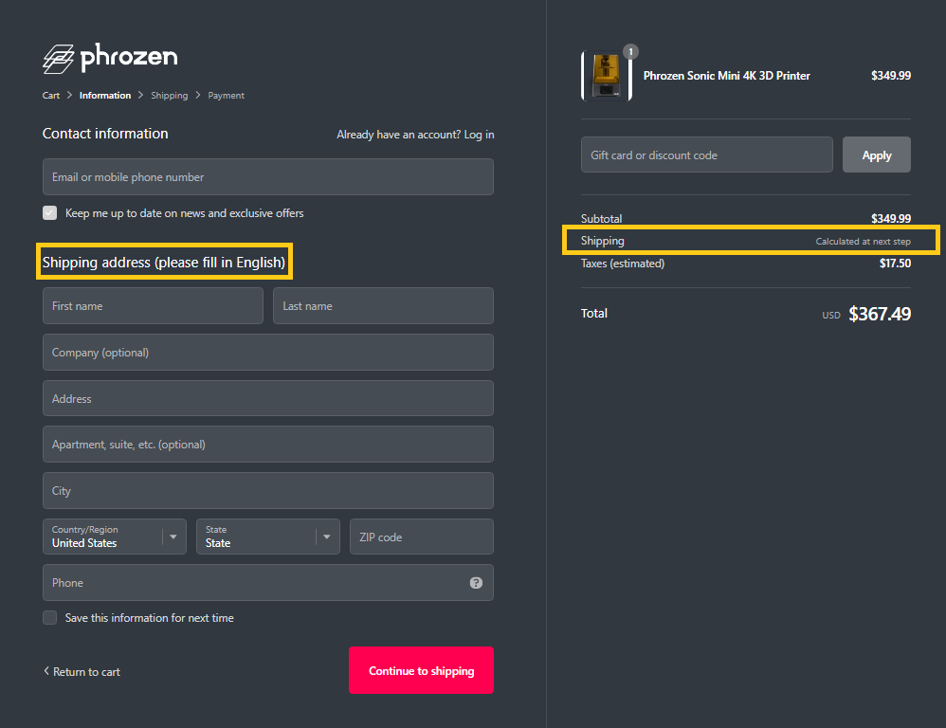Image resolution: width=946 pixels, height=728 pixels.
Task: Click the Gift card or discount code field
Action: click(706, 155)
